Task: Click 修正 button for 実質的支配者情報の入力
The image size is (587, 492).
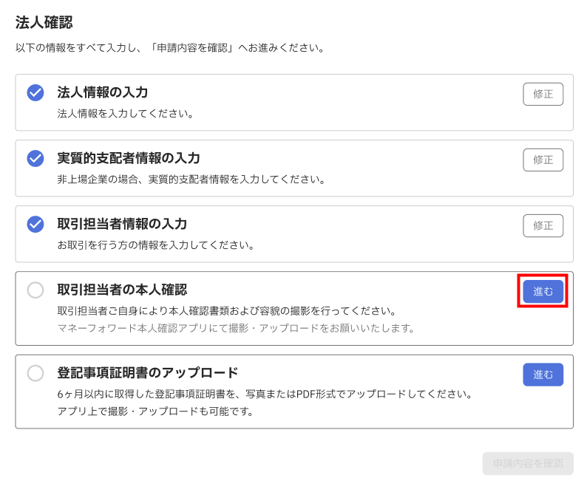Action: [x=543, y=160]
